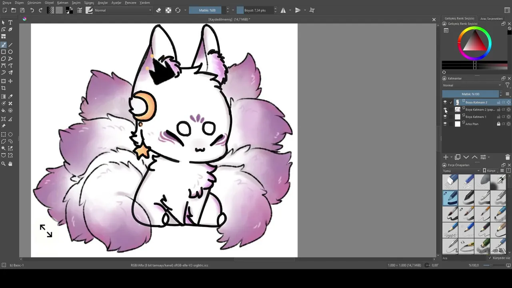Open the Dosya menu

(x=7, y=3)
